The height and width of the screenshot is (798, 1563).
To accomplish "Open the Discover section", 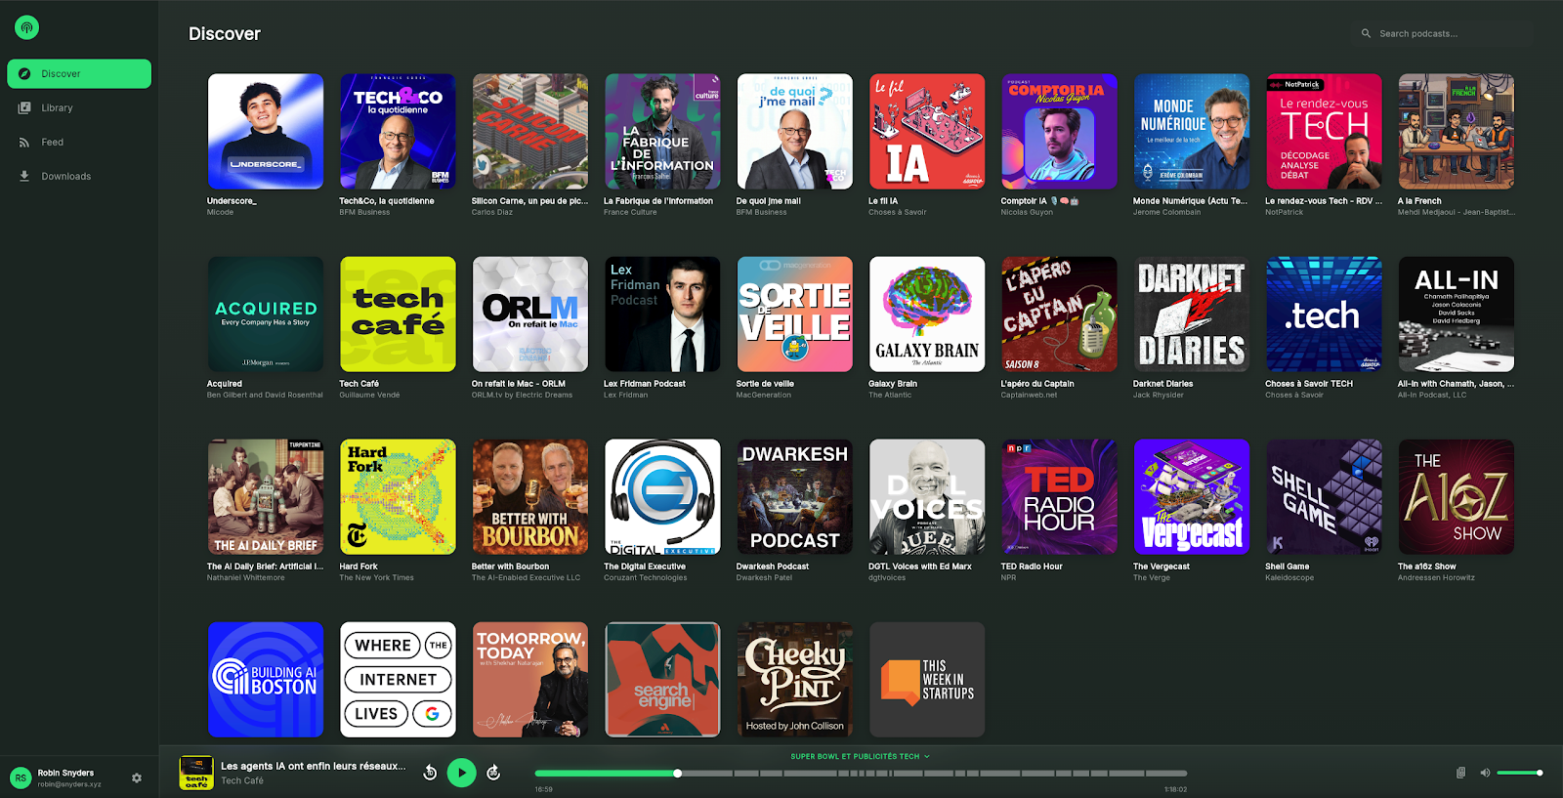I will click(x=79, y=73).
